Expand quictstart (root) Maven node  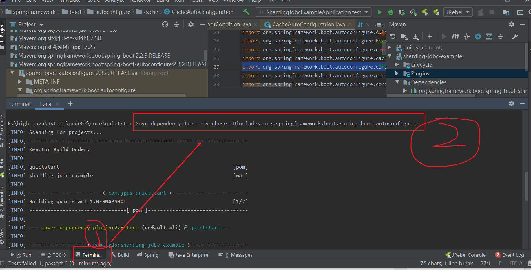coord(390,47)
